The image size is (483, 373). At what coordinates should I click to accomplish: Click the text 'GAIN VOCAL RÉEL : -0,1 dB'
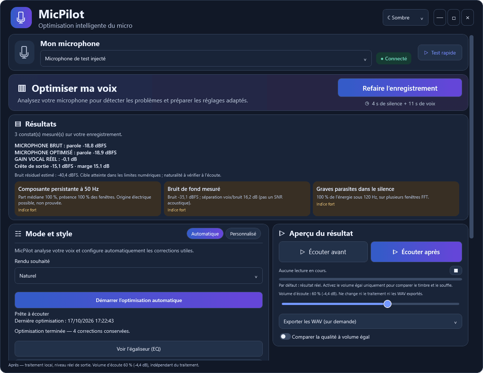[x=46, y=159]
